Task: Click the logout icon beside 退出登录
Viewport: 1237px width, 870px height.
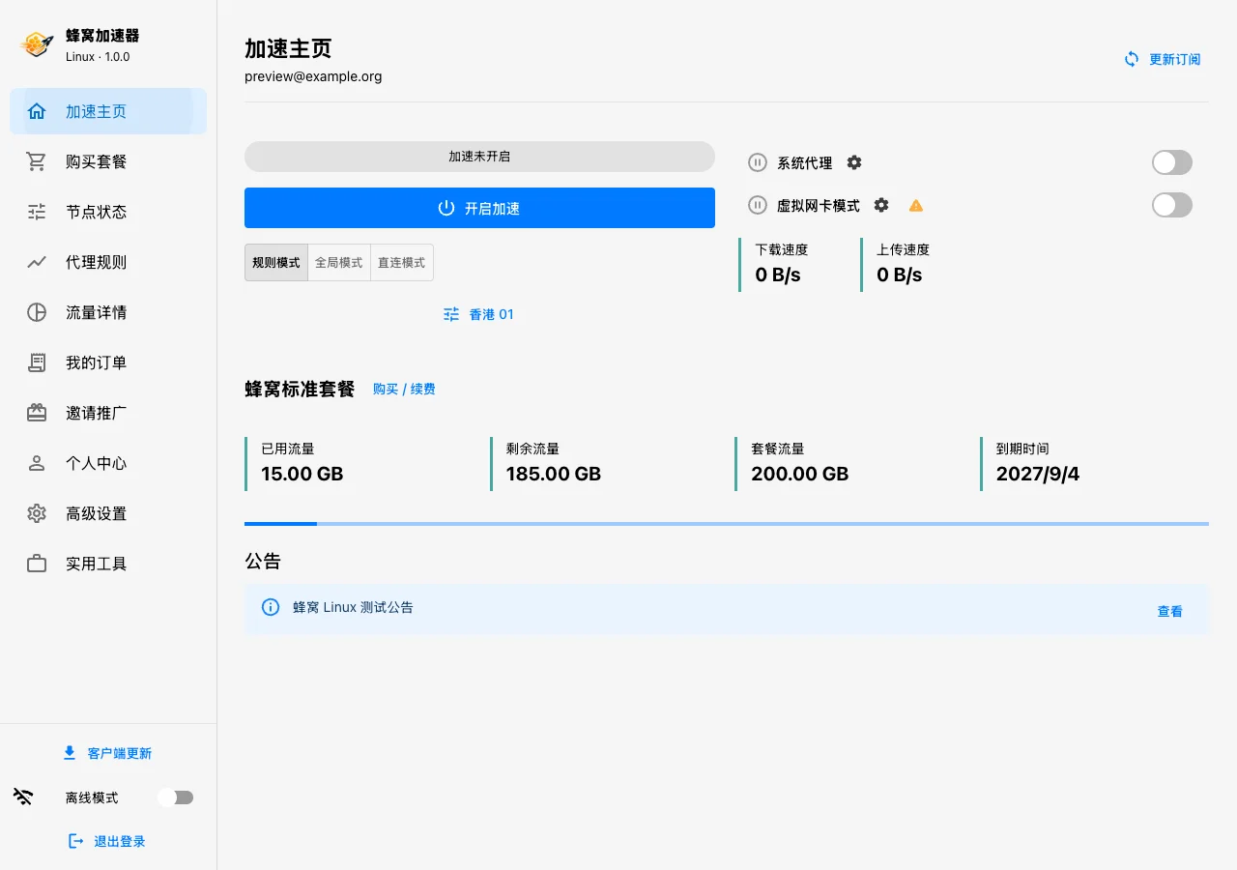Action: pyautogui.click(x=76, y=841)
